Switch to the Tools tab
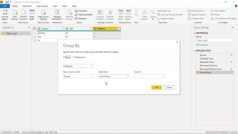 pyautogui.click(x=64, y=6)
